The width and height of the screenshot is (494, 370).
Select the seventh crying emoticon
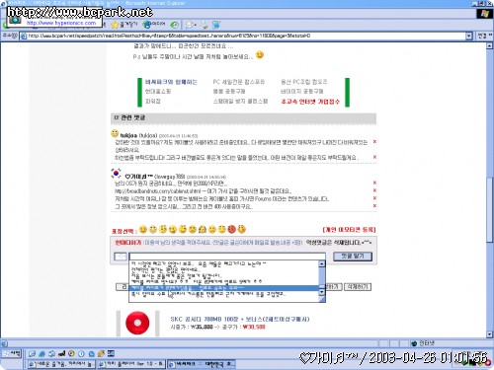coord(203,229)
